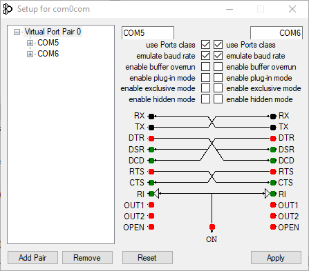This screenshot has height=271, width=309.
Task: Click the Reset button
Action: click(147, 258)
